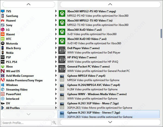The width and height of the screenshot is (163, 127).
Task: Click the LG logo icon
Action: tap(3, 30)
